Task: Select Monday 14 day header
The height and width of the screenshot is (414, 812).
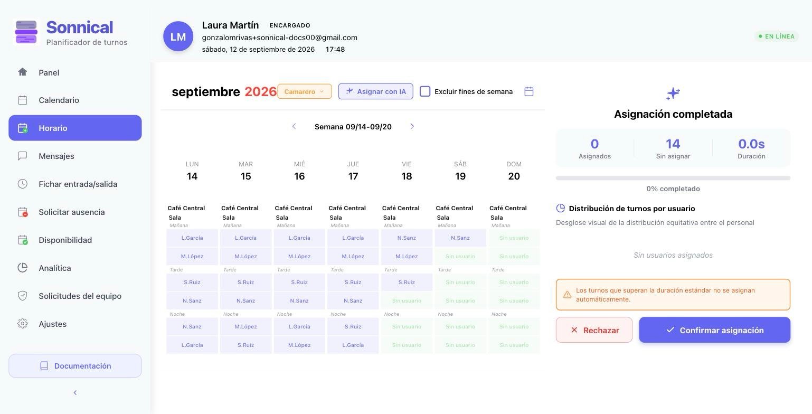Action: click(x=192, y=171)
